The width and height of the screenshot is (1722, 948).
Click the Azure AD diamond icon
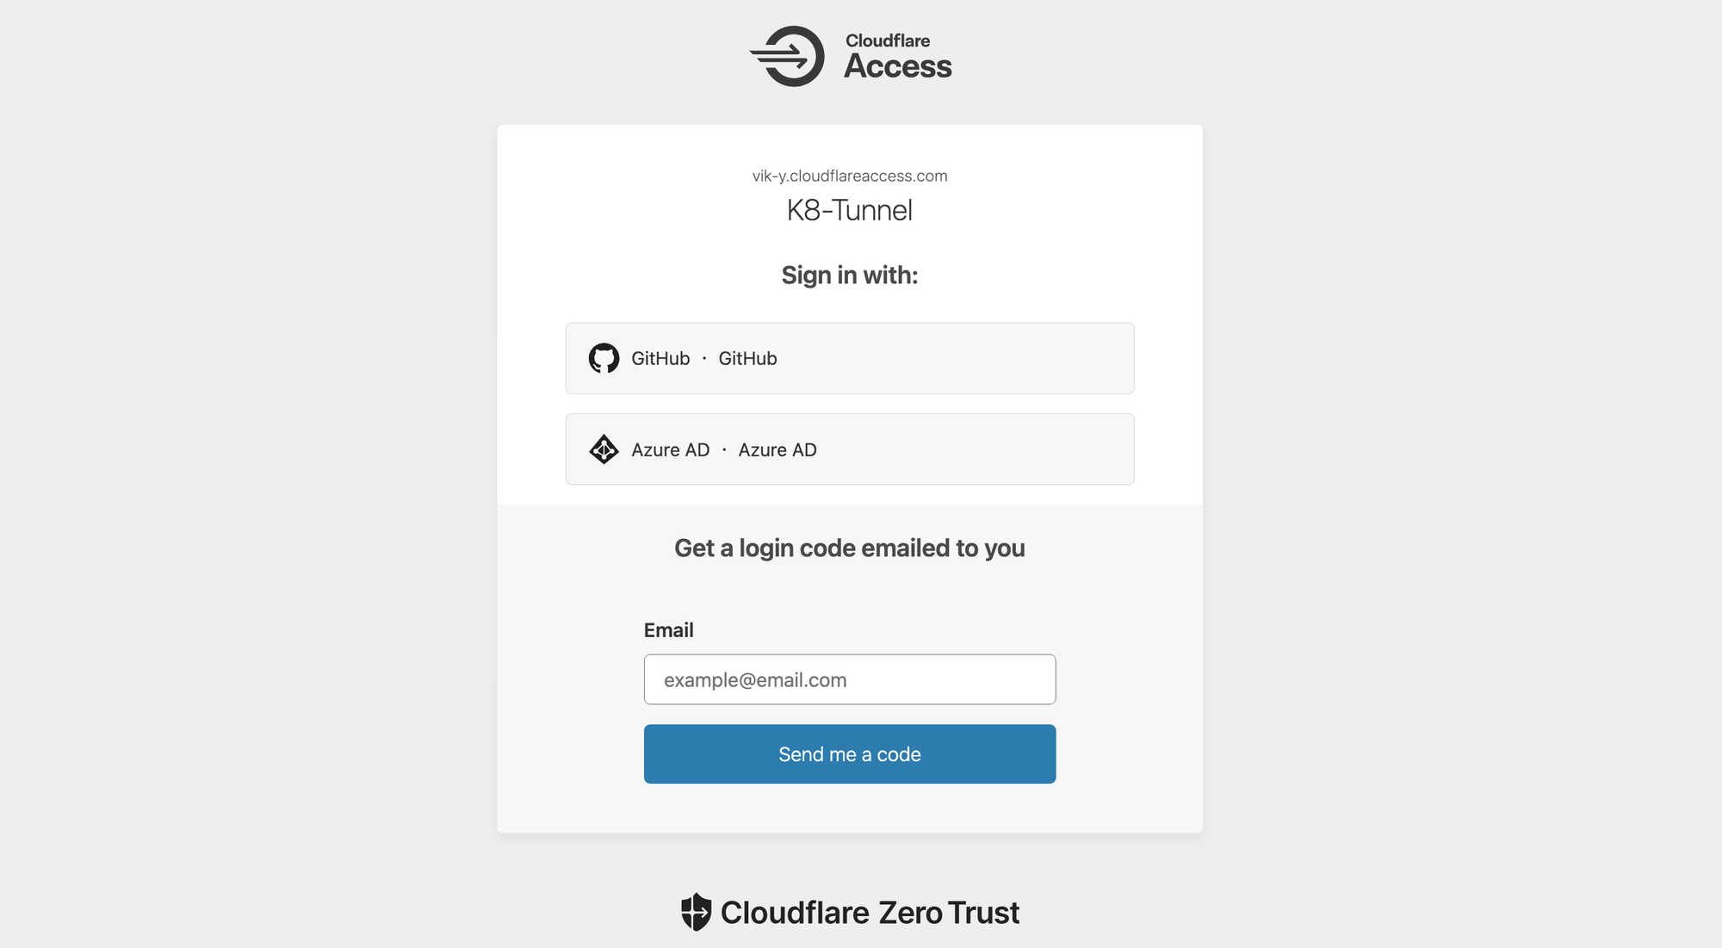tap(604, 449)
